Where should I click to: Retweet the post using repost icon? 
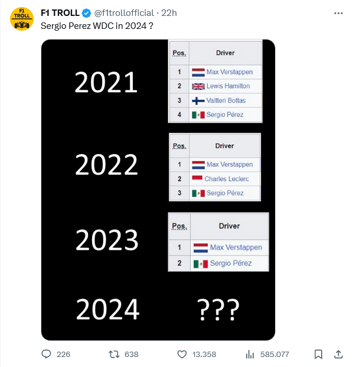point(114,354)
